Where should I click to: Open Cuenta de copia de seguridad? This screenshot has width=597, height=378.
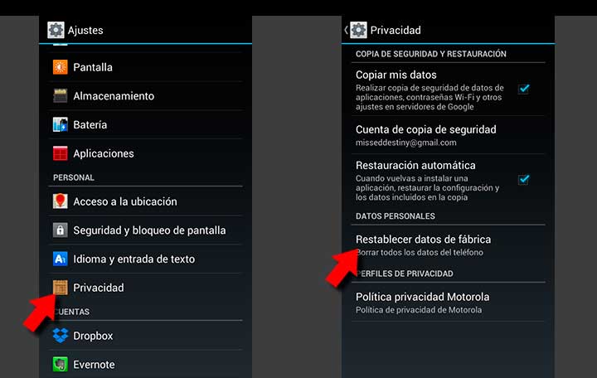pos(448,135)
